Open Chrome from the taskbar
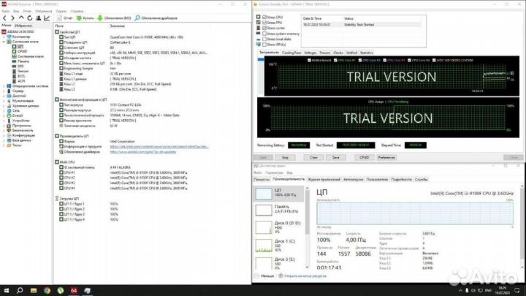The image size is (526, 296). (x=47, y=291)
